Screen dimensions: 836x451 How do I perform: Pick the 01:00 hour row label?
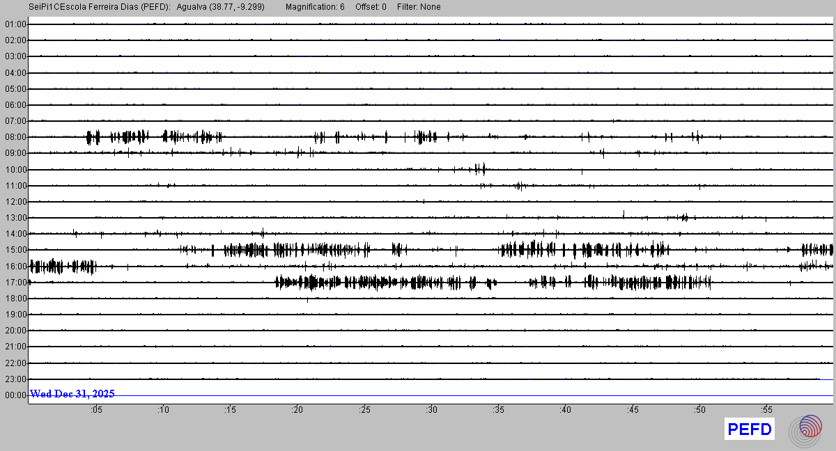(15, 24)
